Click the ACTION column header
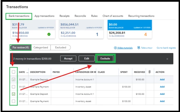 (160, 72)
